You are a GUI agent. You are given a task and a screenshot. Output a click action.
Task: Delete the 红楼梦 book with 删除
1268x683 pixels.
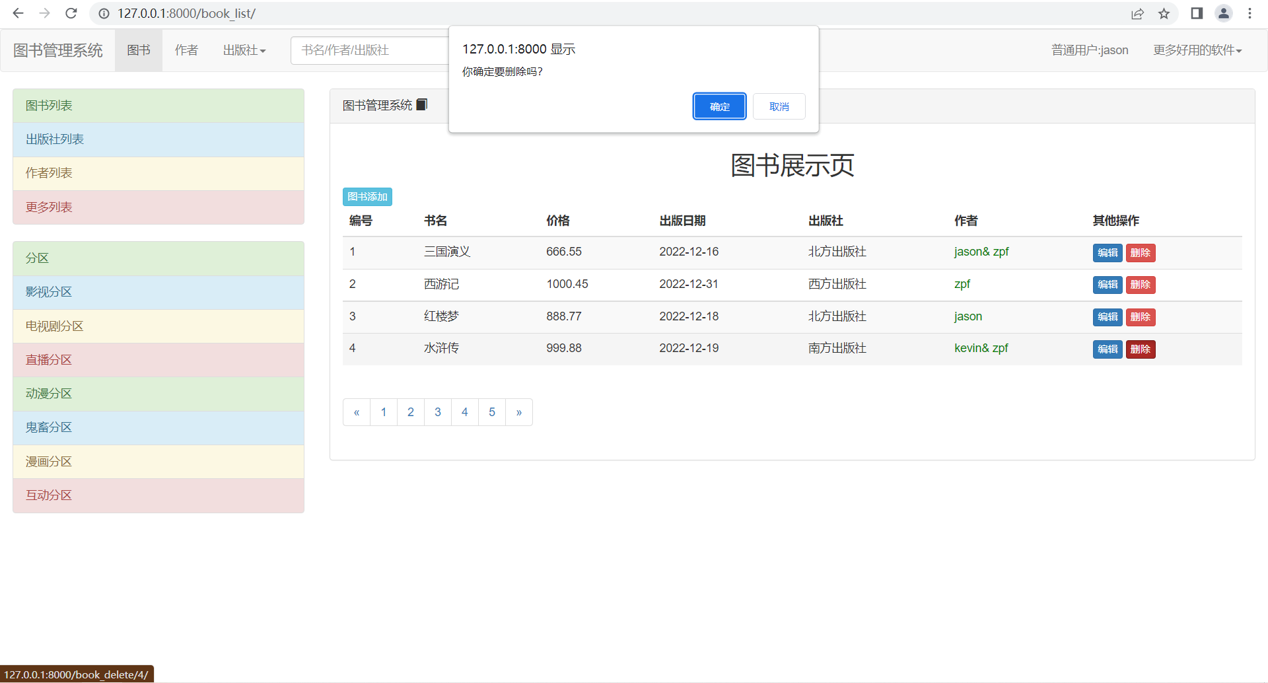(1141, 317)
